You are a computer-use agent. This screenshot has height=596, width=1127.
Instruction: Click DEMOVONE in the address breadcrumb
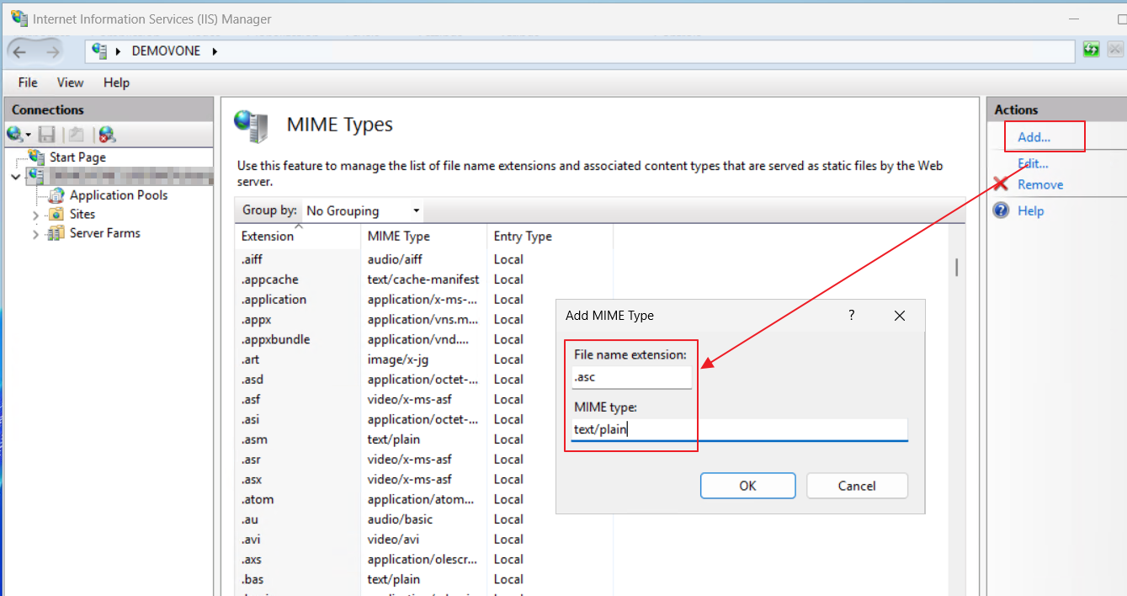pos(166,51)
